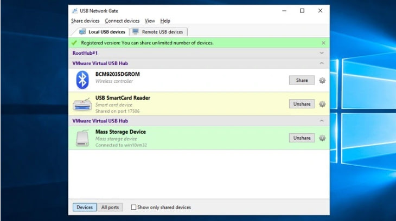The height and width of the screenshot is (221, 396).
Task: Click the Mass Storage Device drive icon
Action: [82, 138]
